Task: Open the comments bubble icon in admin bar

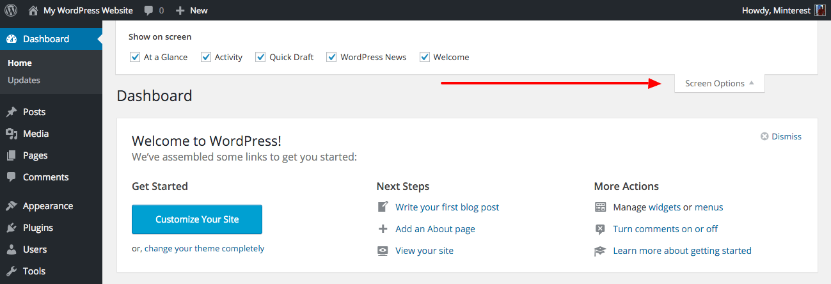Action: [x=148, y=11]
